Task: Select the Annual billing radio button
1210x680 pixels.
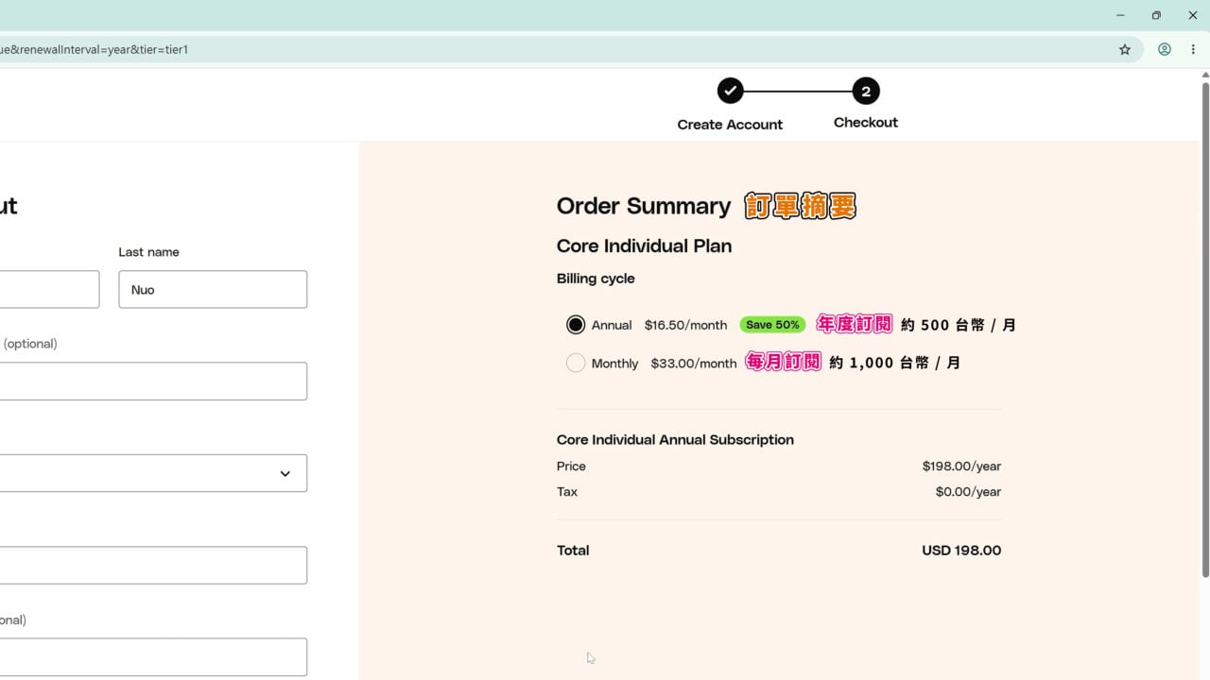Action: coord(576,325)
